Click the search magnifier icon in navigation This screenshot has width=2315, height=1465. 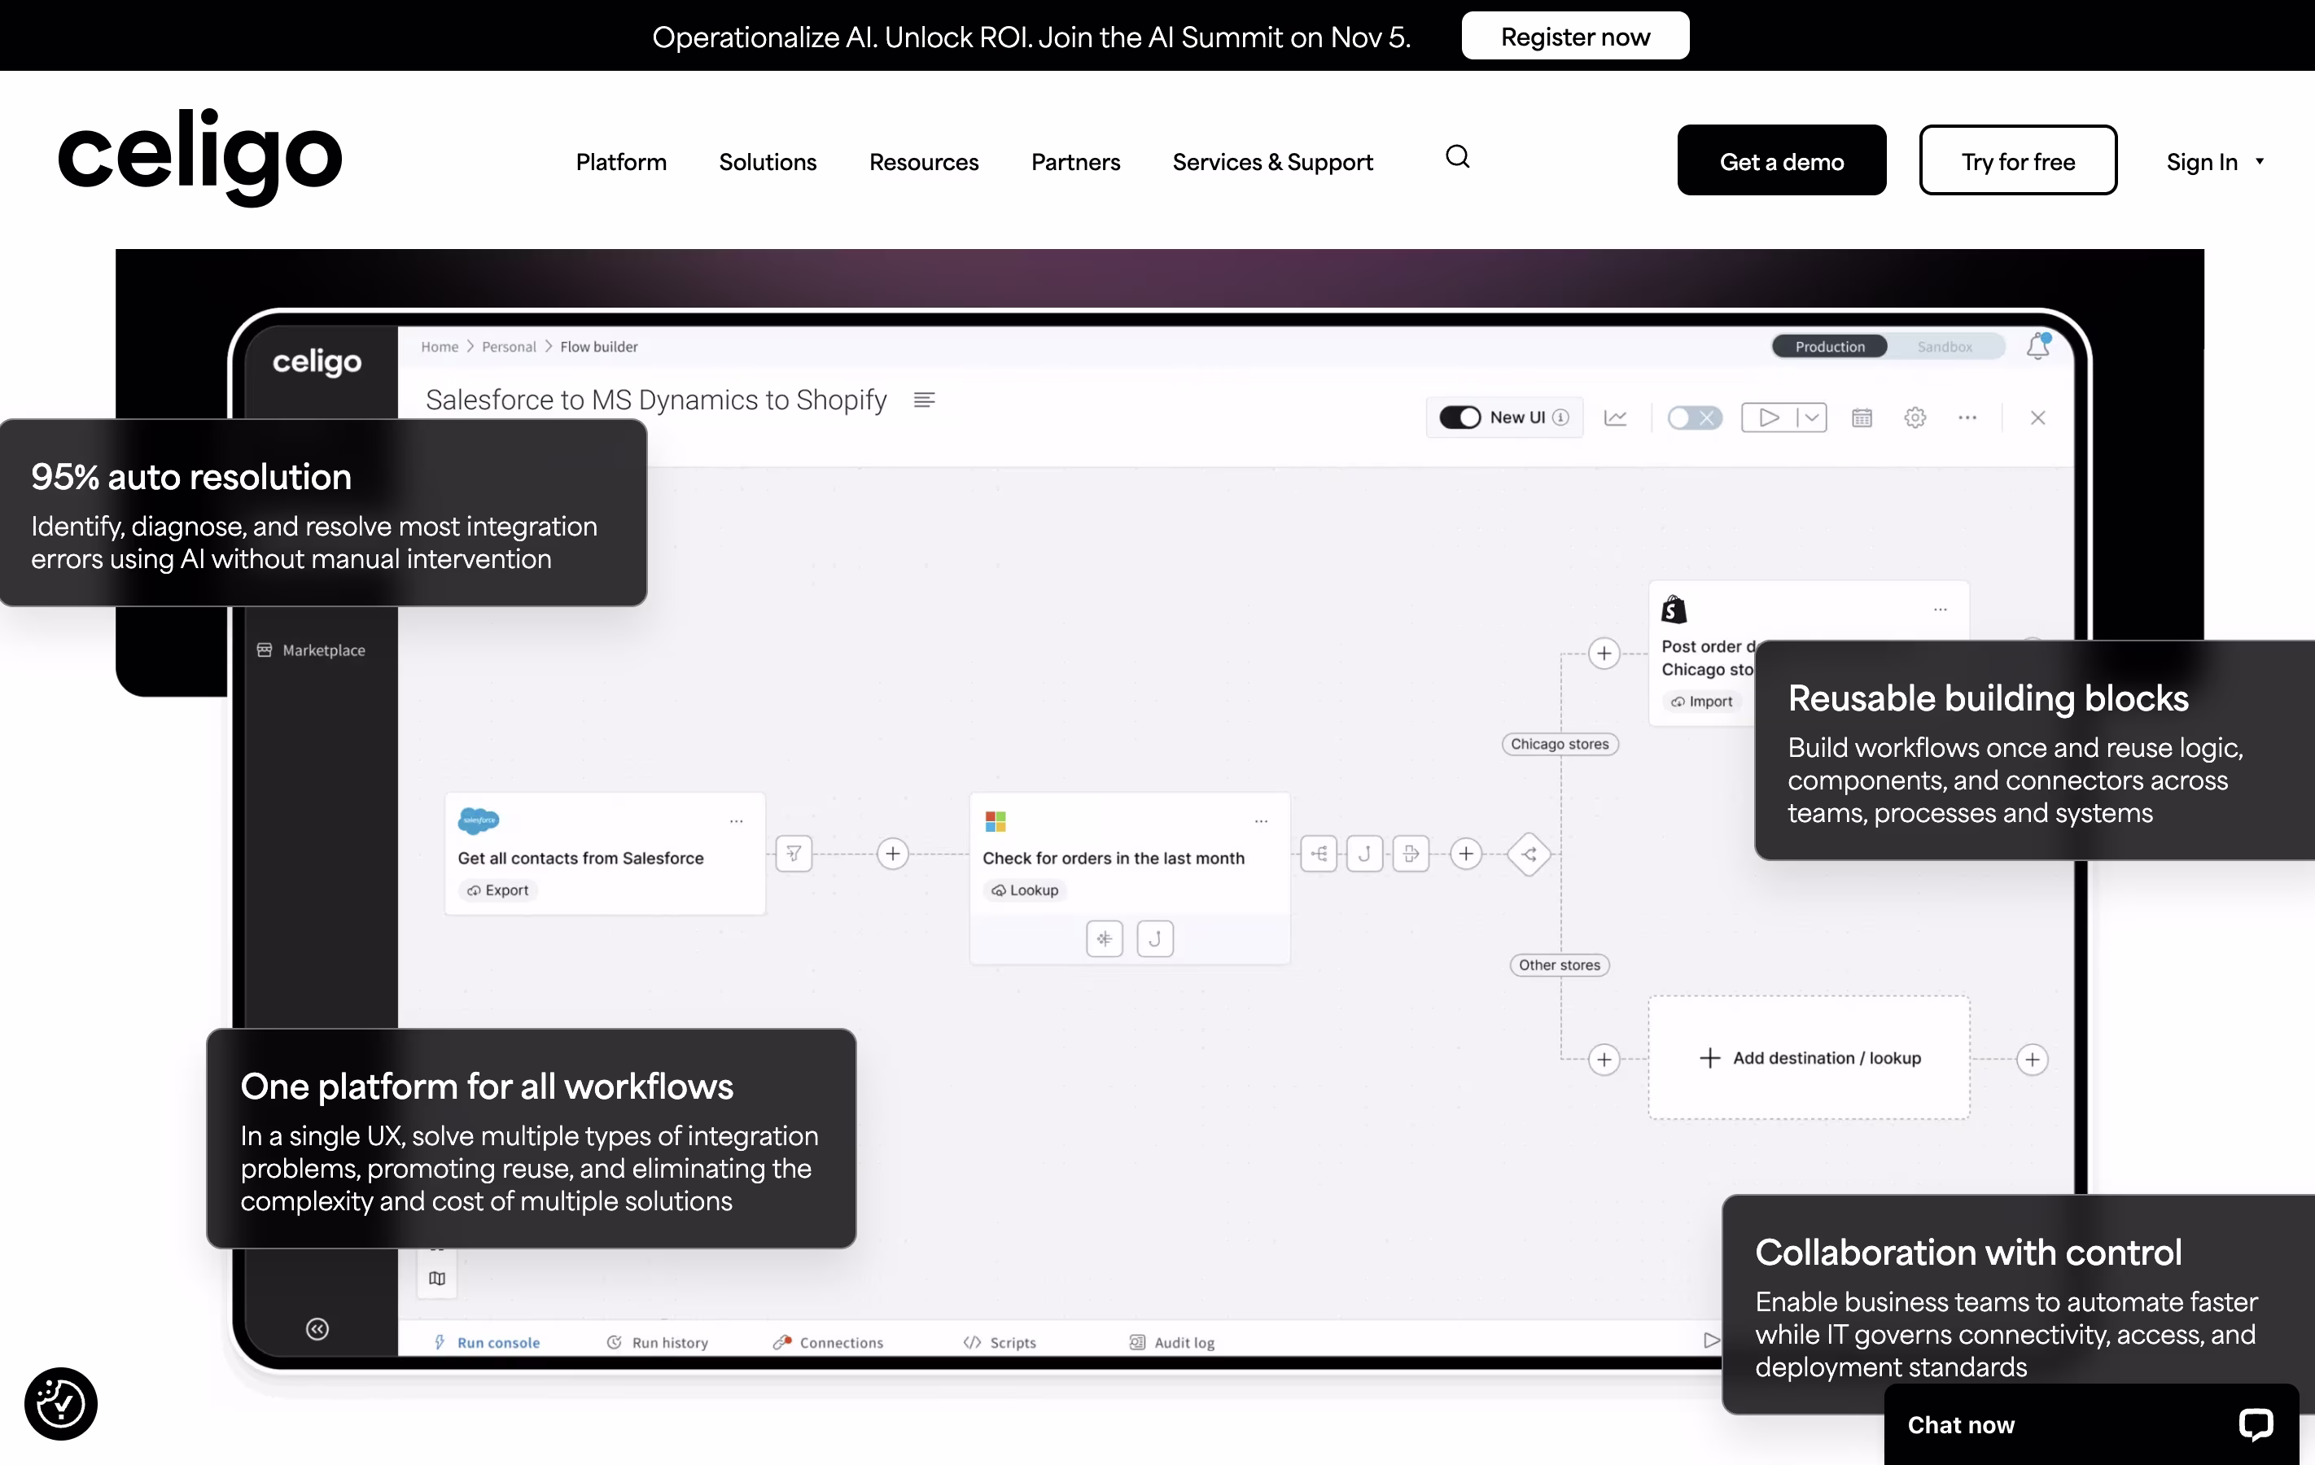tap(1457, 157)
